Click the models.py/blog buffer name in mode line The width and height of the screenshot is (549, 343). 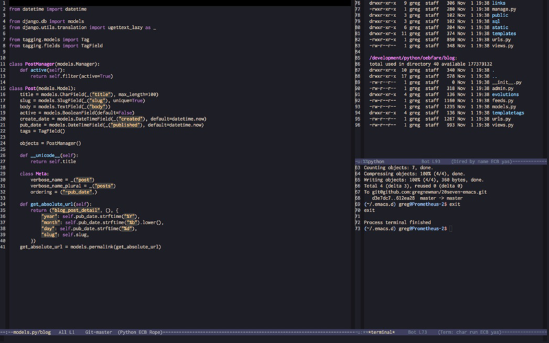32,332
